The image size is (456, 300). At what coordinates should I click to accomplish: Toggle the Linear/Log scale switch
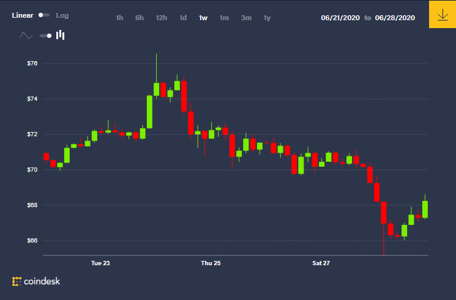coord(44,15)
